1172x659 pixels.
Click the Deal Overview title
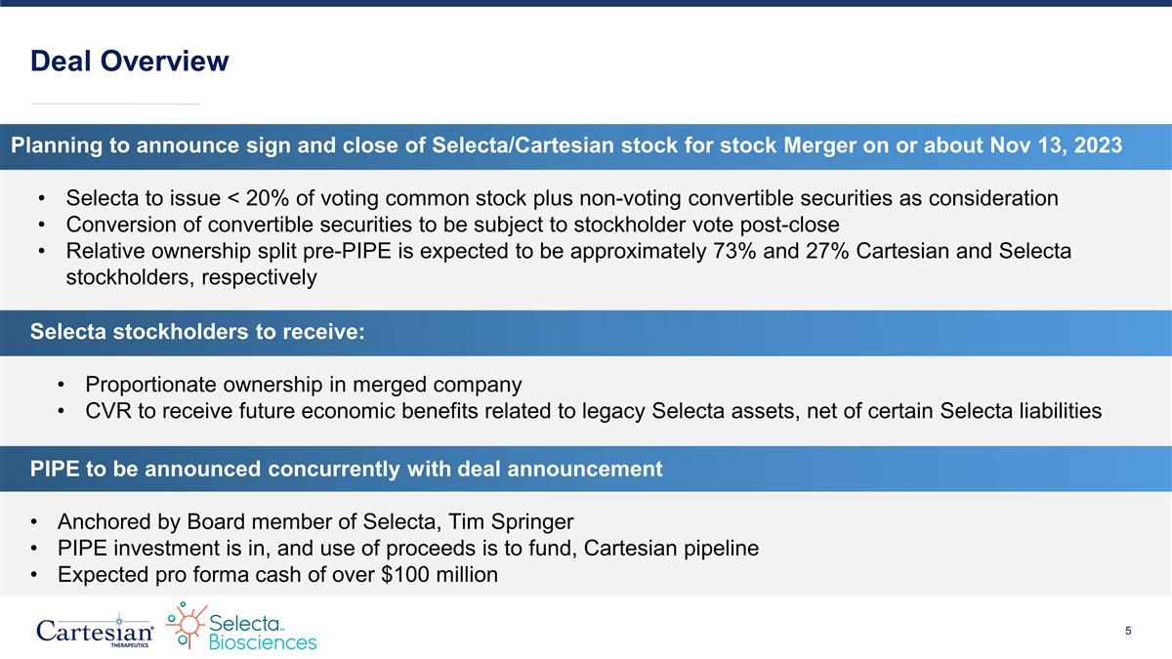click(130, 62)
